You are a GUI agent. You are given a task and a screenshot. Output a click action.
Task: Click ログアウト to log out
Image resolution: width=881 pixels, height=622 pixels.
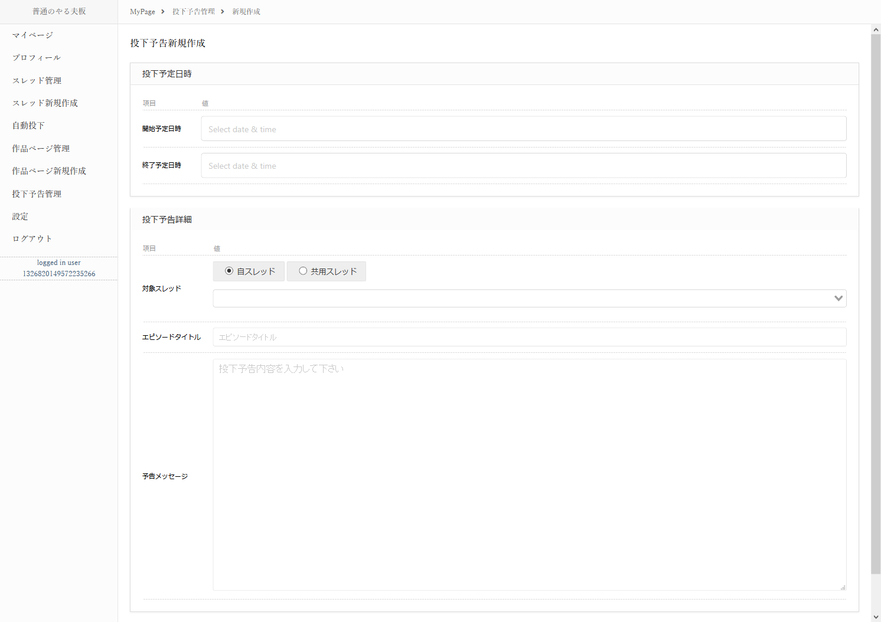pyautogui.click(x=32, y=238)
